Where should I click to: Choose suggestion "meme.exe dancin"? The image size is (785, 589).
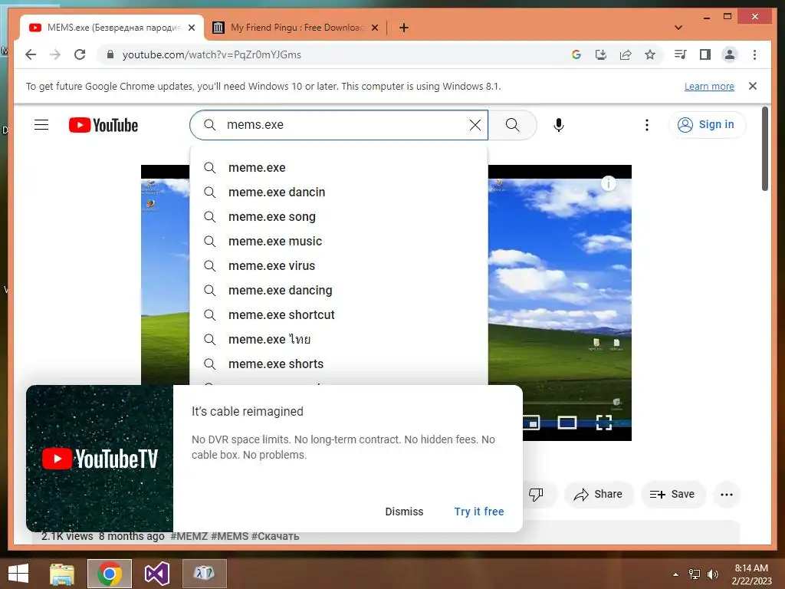[x=339, y=192]
